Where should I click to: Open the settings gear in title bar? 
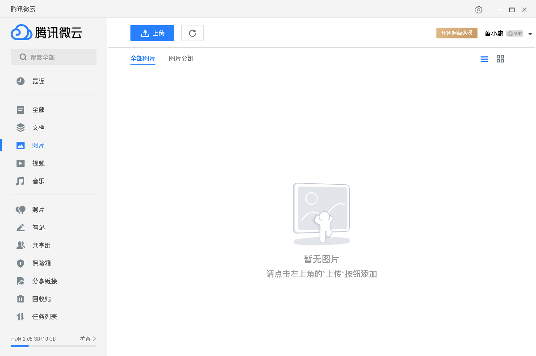(x=478, y=9)
